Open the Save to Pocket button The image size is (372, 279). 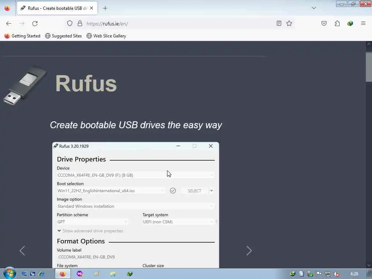[324, 23]
